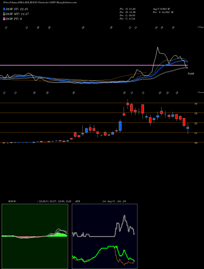Viewport: 204px width, 269px height.
Task: Click the '<Tops' label at right edge
Action: 200,27
